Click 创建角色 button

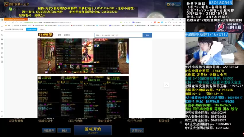point(48,131)
